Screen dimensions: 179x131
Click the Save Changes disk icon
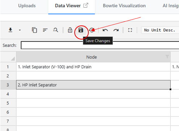pos(81,30)
